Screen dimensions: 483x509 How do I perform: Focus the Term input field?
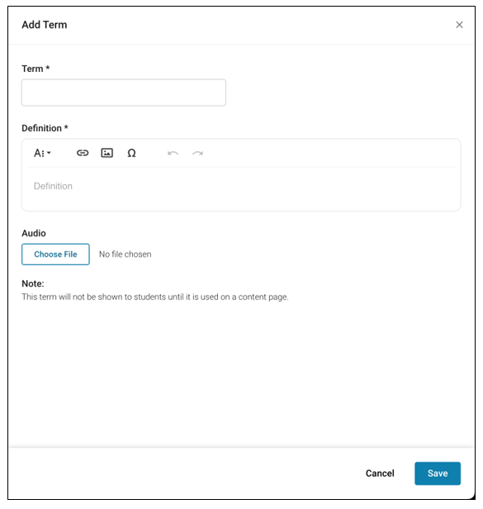[x=124, y=93]
